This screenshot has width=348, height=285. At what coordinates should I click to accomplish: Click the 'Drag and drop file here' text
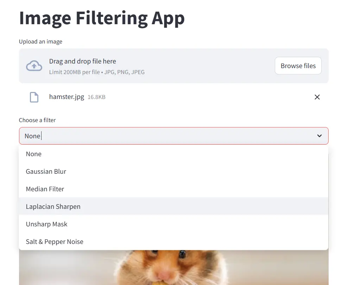coord(83,61)
